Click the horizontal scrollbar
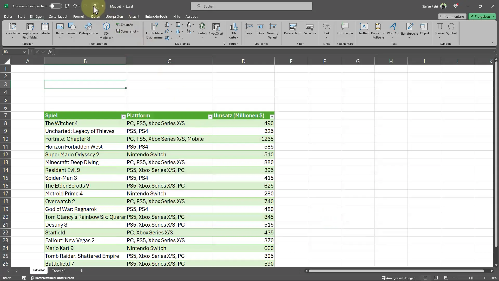 [396, 271]
